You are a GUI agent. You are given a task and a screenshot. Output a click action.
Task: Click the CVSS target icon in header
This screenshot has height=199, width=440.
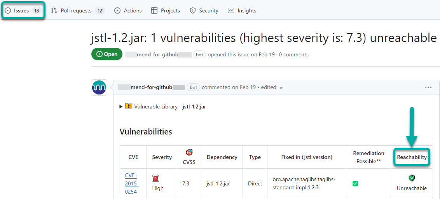click(189, 152)
